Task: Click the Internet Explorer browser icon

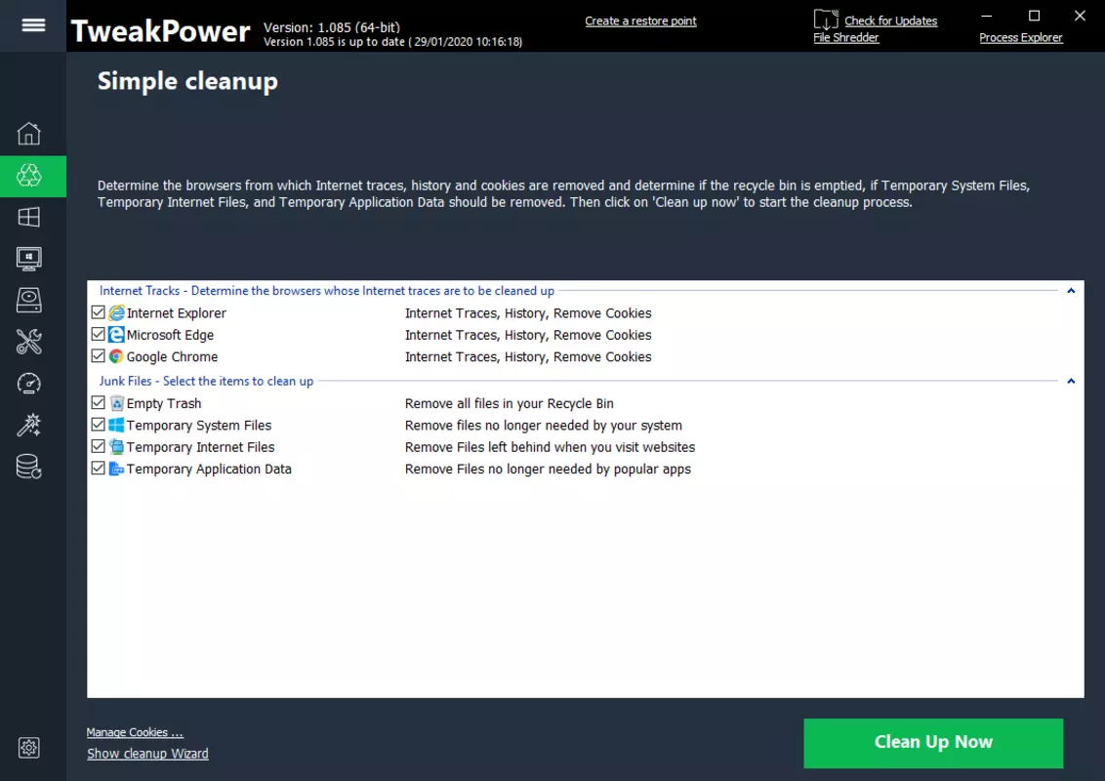Action: point(116,313)
